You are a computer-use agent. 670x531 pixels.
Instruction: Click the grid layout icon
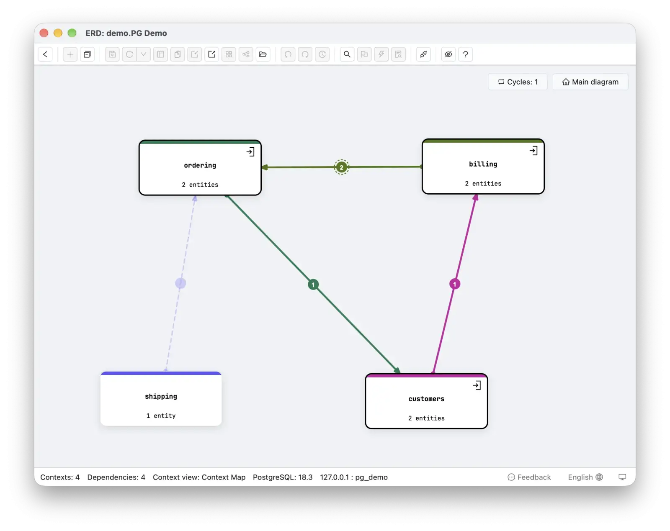pyautogui.click(x=229, y=54)
